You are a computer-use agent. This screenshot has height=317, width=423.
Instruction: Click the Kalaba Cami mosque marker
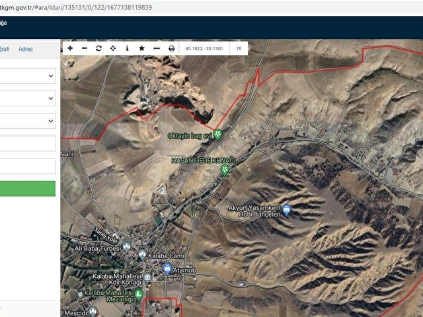[142, 254]
